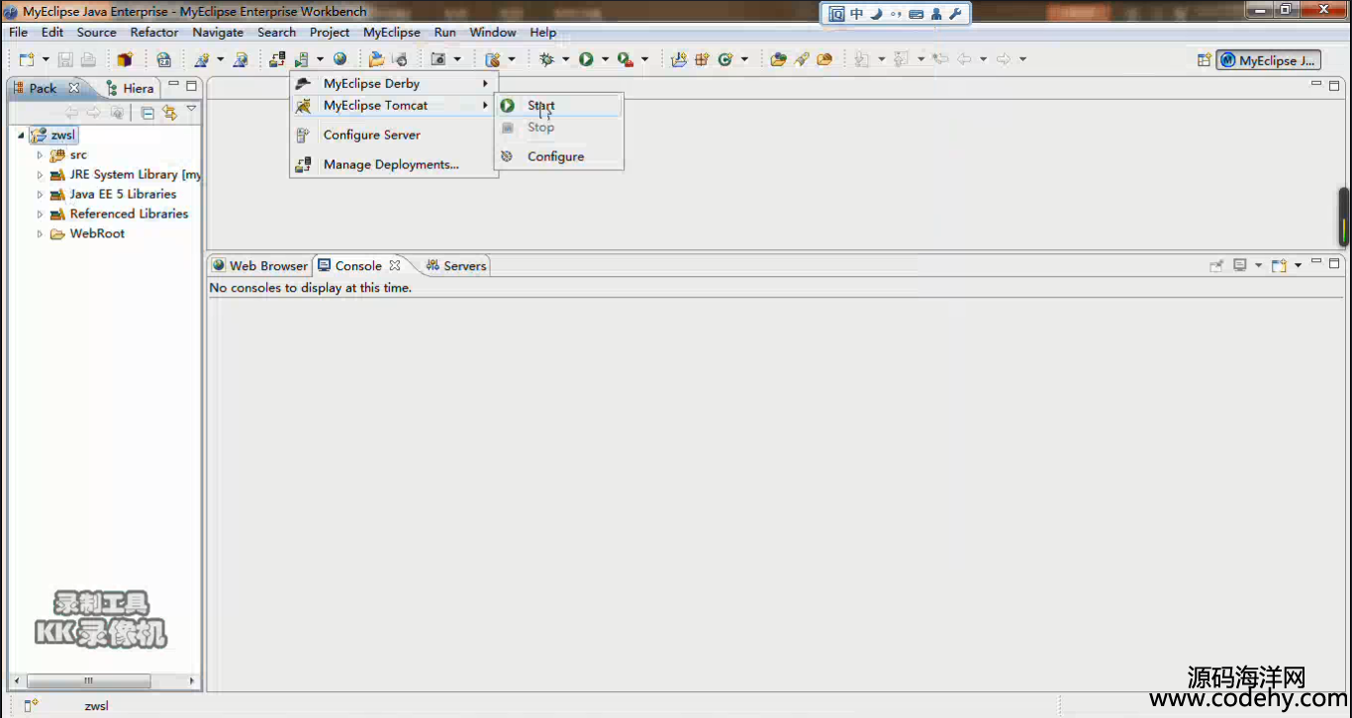Expand the Java EE 5 Libraries node
Image resolution: width=1352 pixels, height=718 pixels.
coord(41,195)
